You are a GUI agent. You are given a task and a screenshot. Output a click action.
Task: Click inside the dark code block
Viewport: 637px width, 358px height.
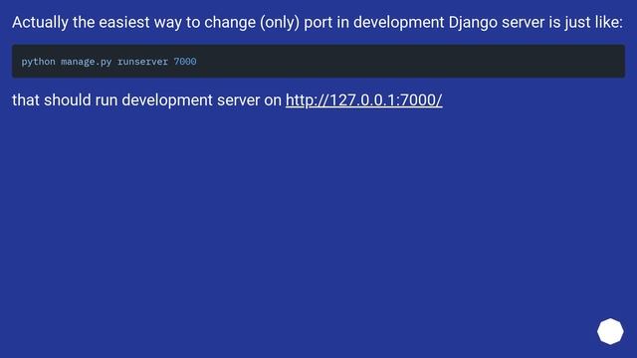pyautogui.click(x=318, y=62)
